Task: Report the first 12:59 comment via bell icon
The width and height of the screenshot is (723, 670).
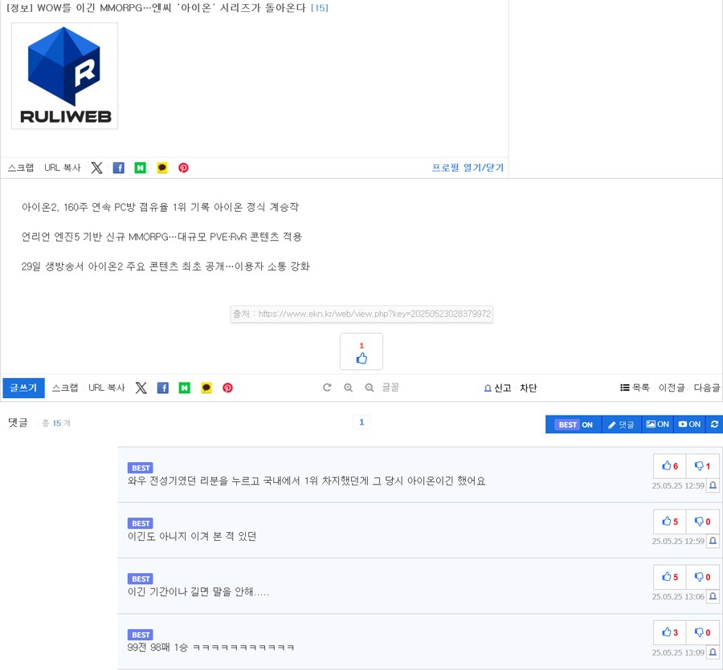Action: pyautogui.click(x=713, y=485)
